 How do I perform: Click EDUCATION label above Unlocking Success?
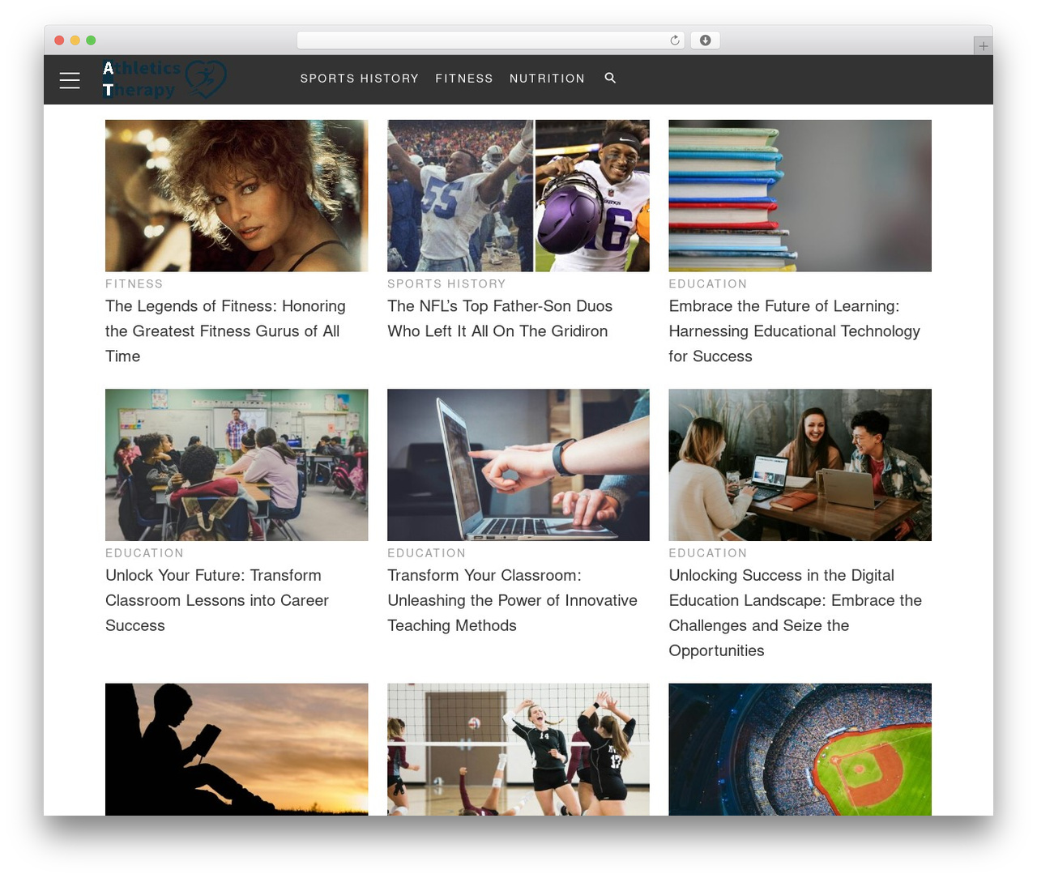click(x=708, y=552)
